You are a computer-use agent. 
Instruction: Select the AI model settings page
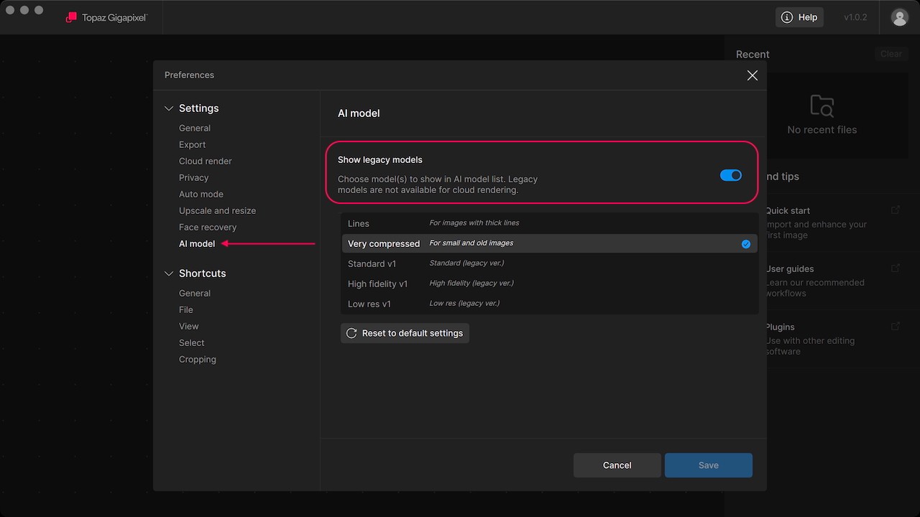(197, 243)
